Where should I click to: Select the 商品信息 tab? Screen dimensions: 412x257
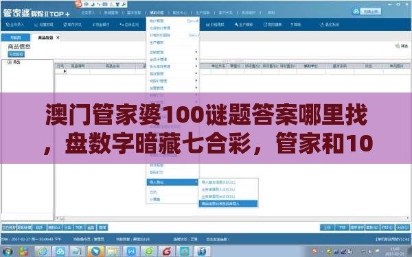pyautogui.click(x=45, y=38)
